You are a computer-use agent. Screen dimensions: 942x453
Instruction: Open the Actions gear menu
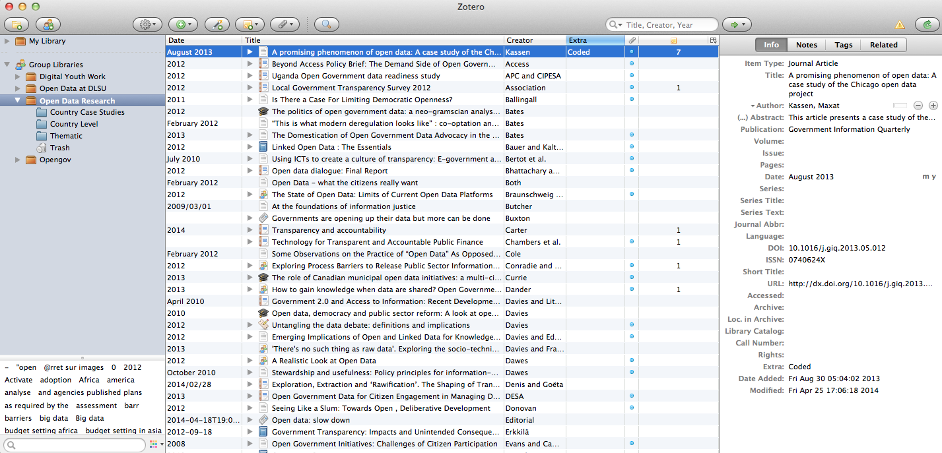147,24
